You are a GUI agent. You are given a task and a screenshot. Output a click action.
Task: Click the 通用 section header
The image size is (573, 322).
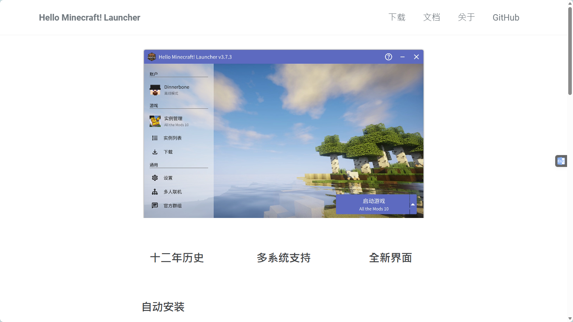coord(154,165)
